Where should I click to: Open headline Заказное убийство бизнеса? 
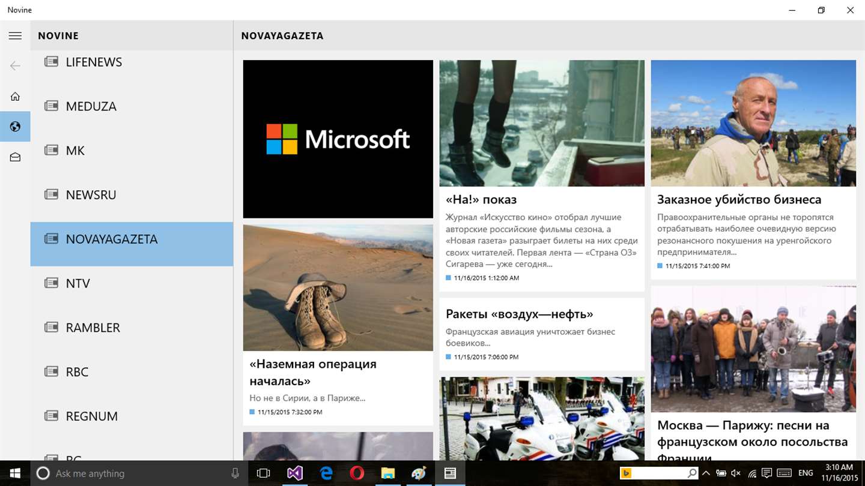tap(739, 199)
